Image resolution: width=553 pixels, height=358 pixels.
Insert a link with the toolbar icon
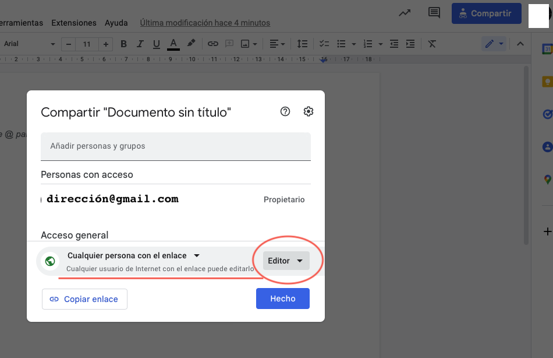point(212,44)
